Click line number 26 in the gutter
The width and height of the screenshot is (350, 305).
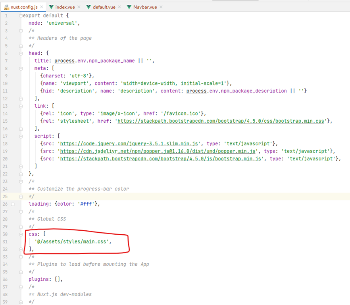pos(5,204)
